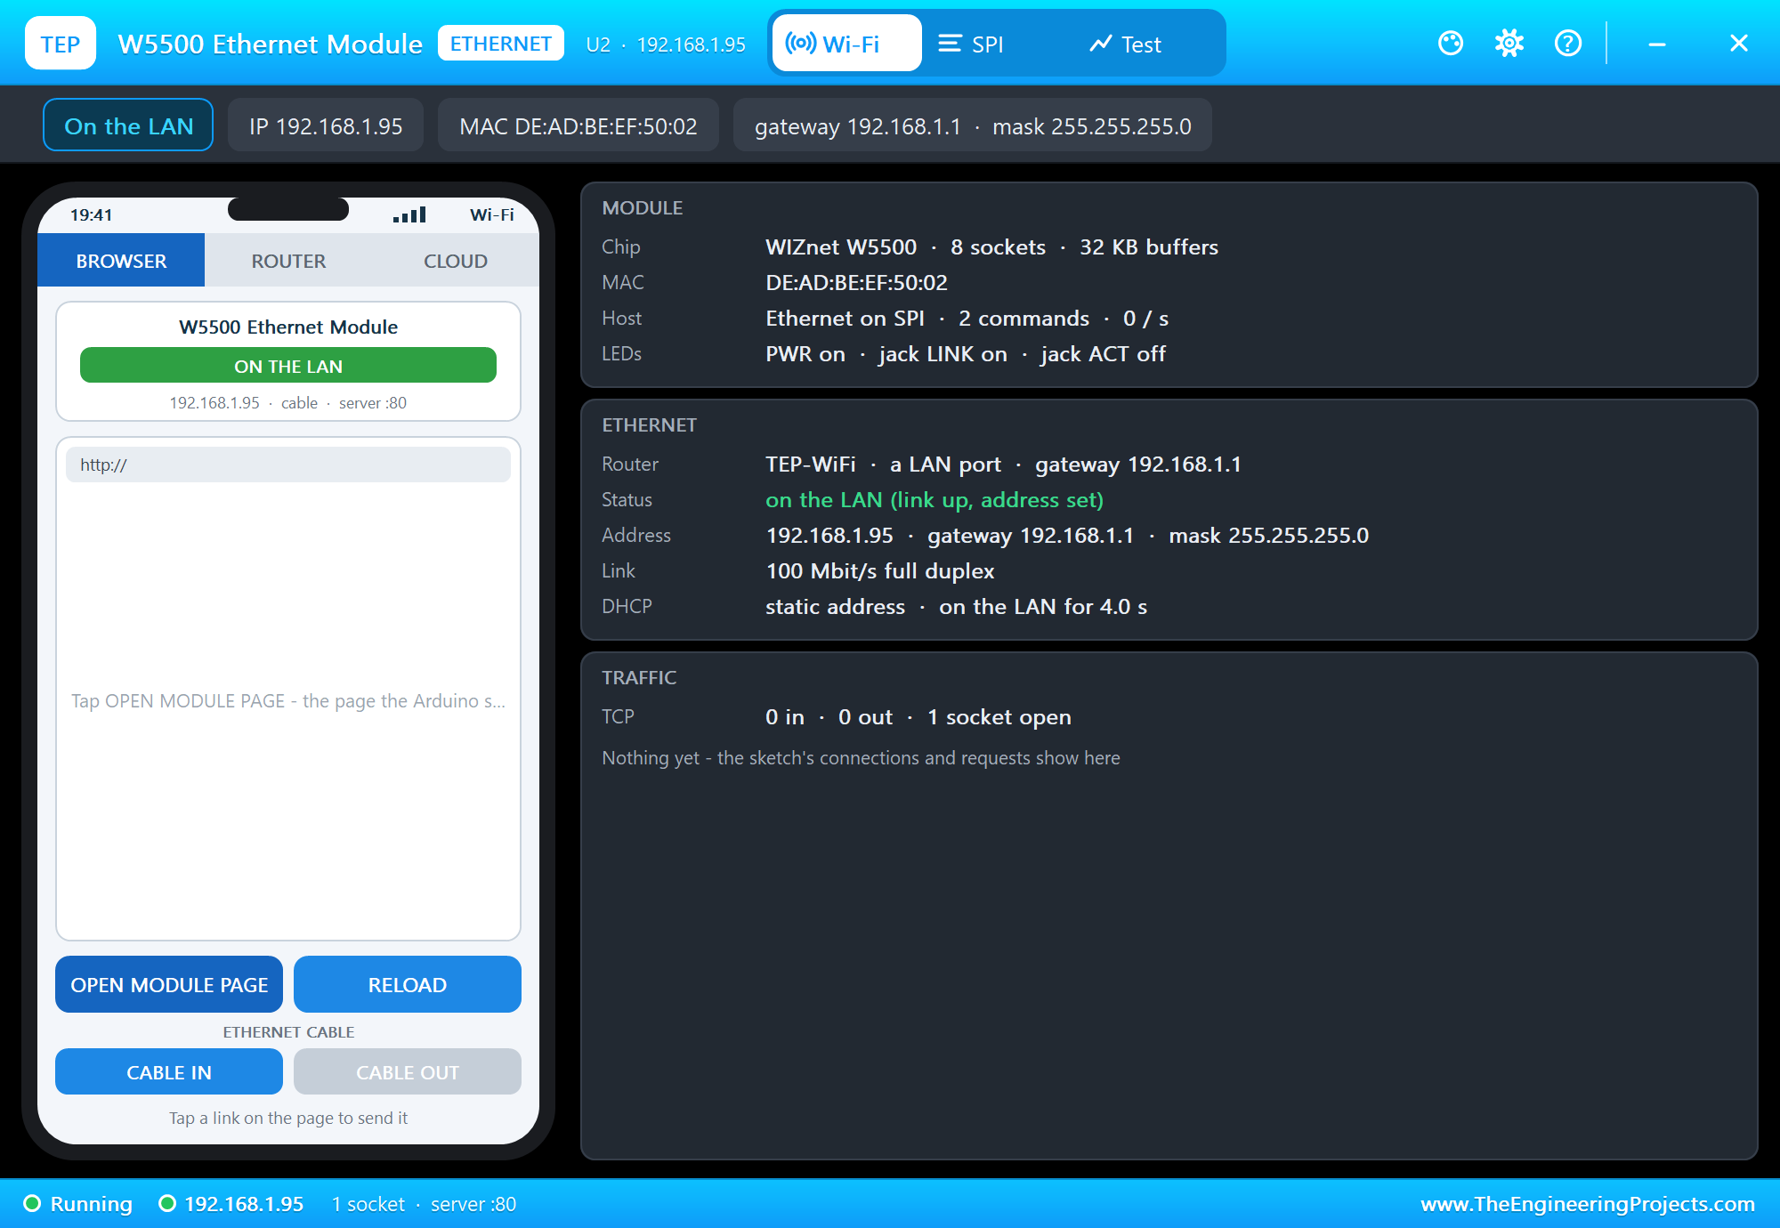1780x1228 pixels.
Task: Close the W5500 Ethernet Module window
Action: pos(1739,43)
